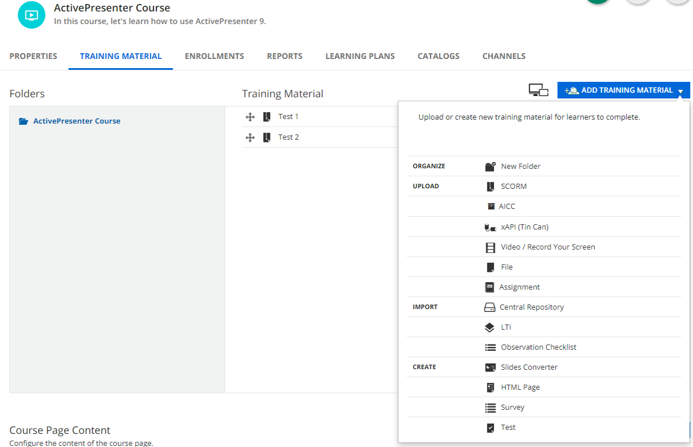693x447 pixels.
Task: Click the open folder icon beside ActivePresenter Course
Action: pyautogui.click(x=23, y=121)
